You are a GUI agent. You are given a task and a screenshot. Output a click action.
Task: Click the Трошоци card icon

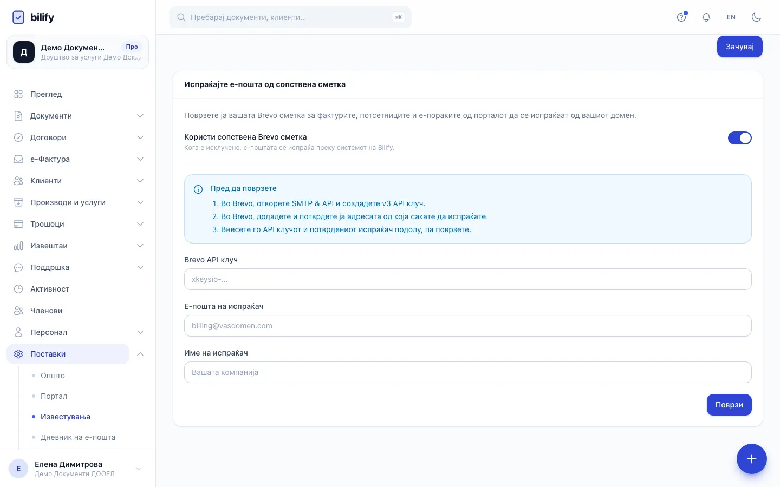click(18, 224)
